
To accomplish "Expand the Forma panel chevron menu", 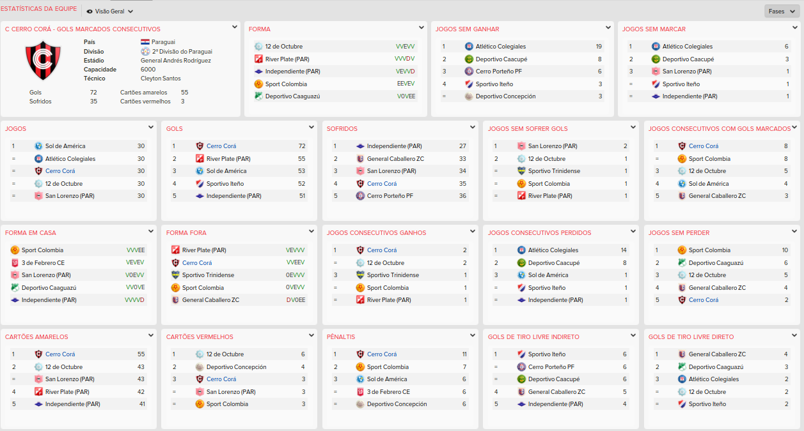I will 422,27.
